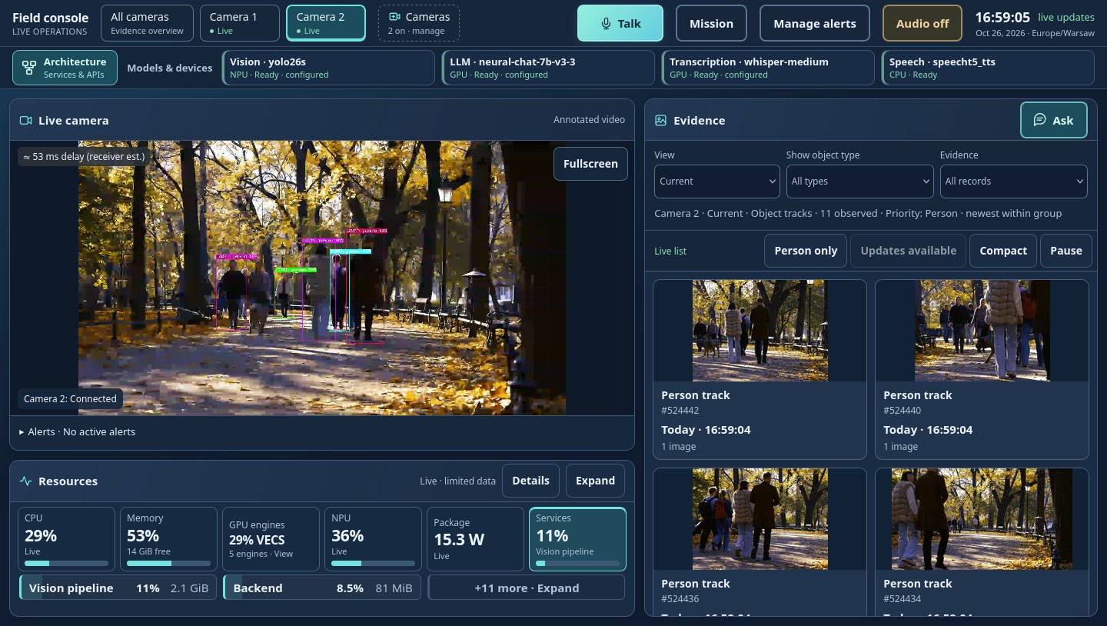Viewport: 1107px width, 626px height.
Task: Switch to the Camera 1 tab
Action: (x=239, y=23)
